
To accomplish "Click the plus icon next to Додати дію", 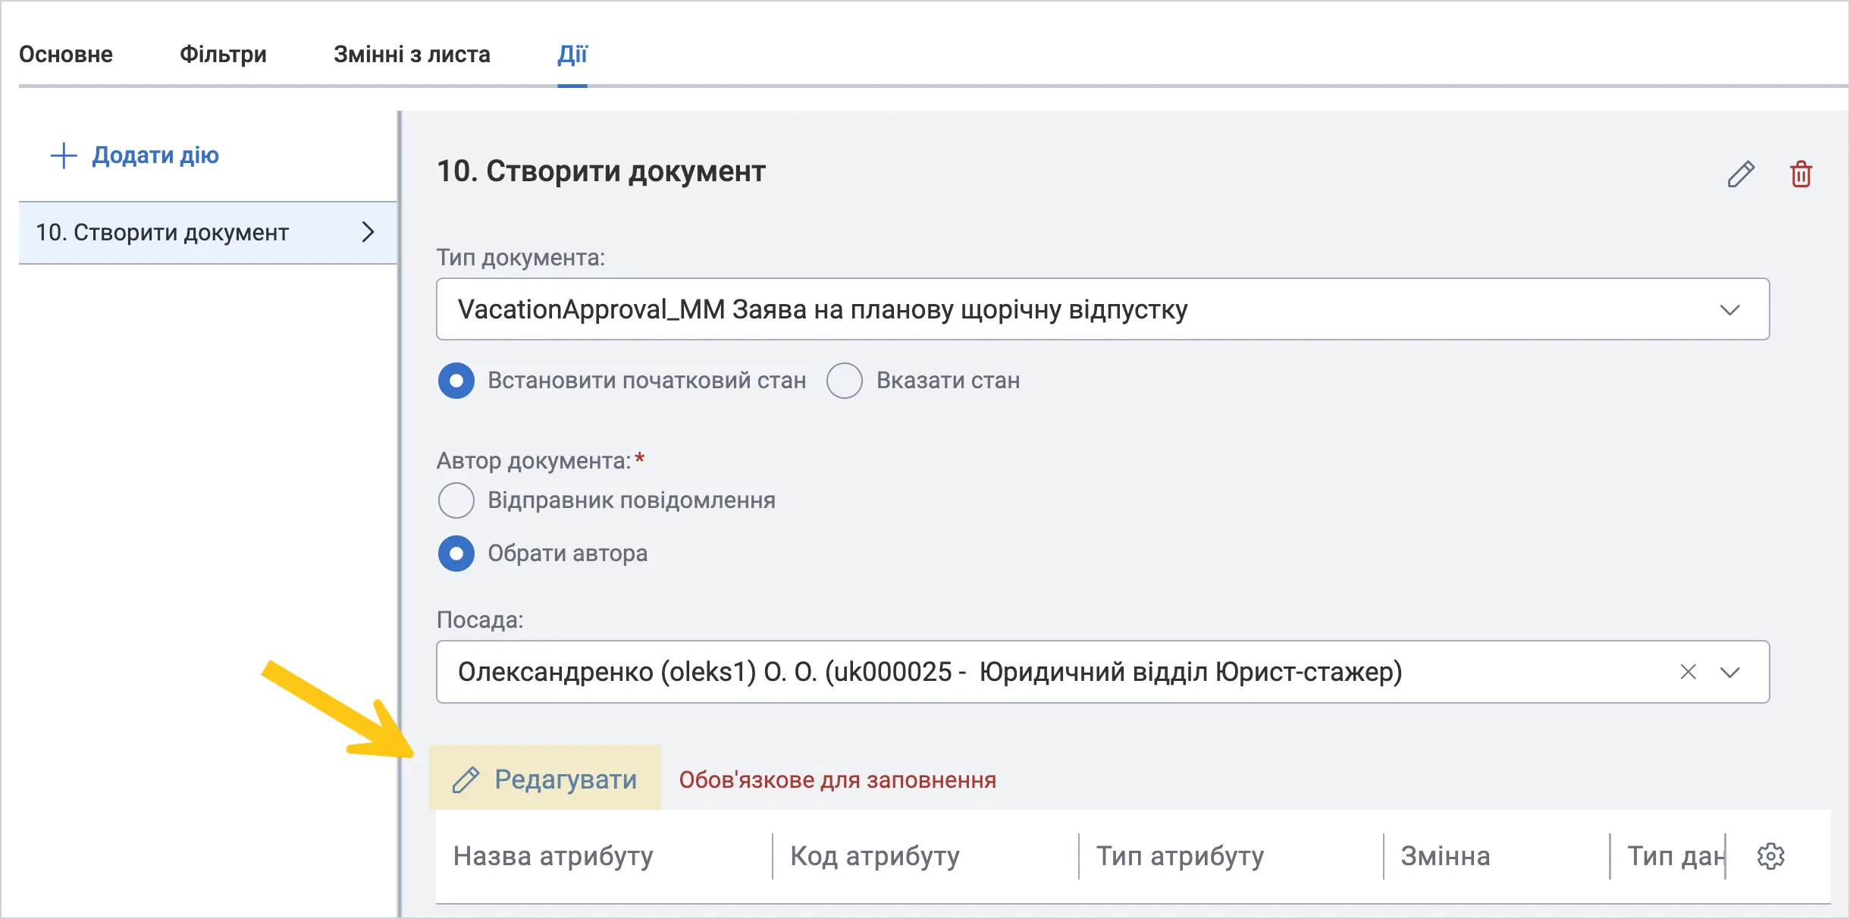I will click(64, 155).
